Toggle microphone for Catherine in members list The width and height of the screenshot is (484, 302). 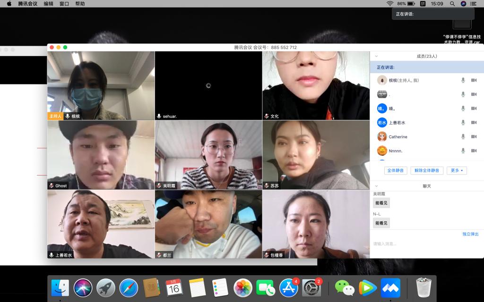[x=463, y=137]
